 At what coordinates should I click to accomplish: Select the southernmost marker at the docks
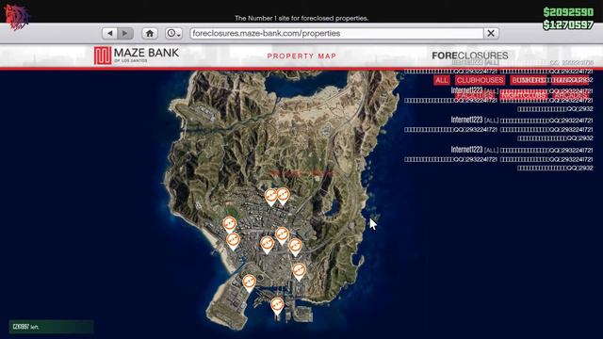click(277, 307)
